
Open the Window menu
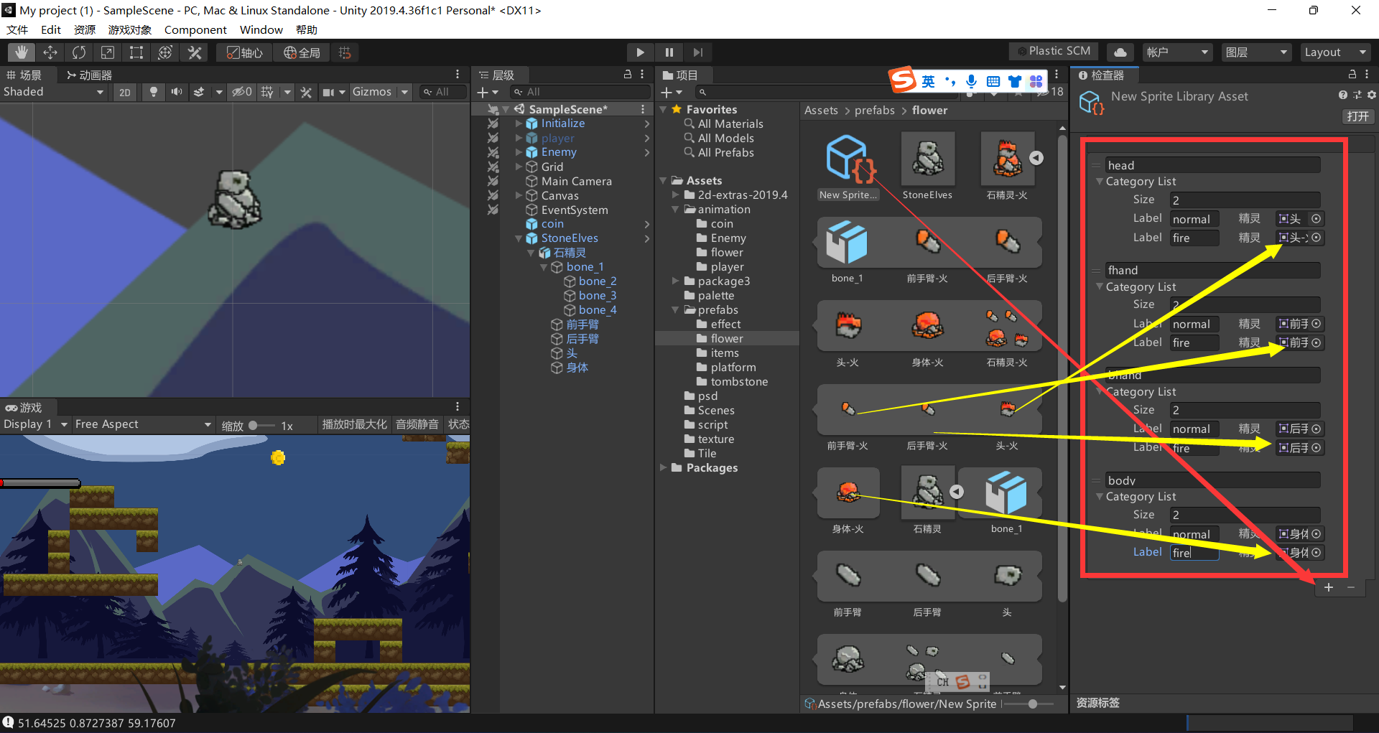261,29
